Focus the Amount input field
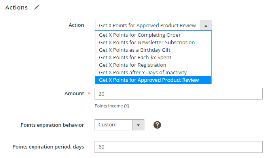 [178, 94]
